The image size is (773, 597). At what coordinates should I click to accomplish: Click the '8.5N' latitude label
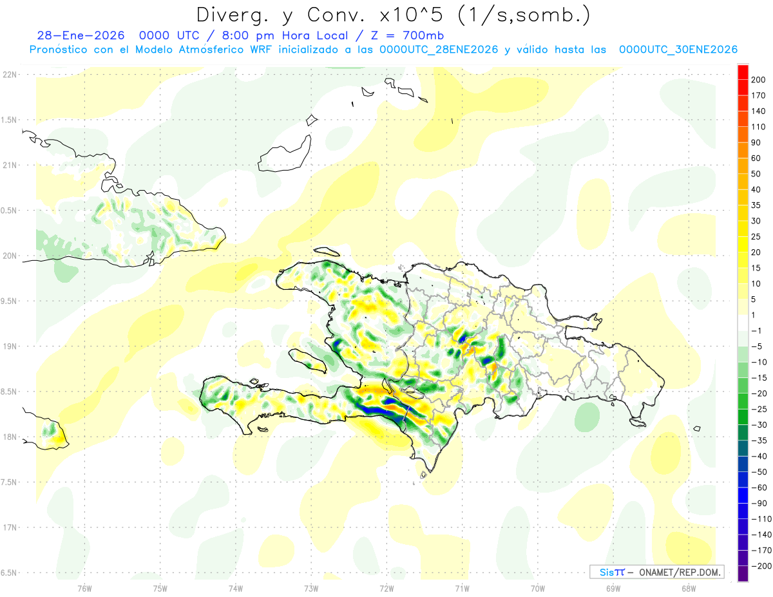pyautogui.click(x=9, y=392)
